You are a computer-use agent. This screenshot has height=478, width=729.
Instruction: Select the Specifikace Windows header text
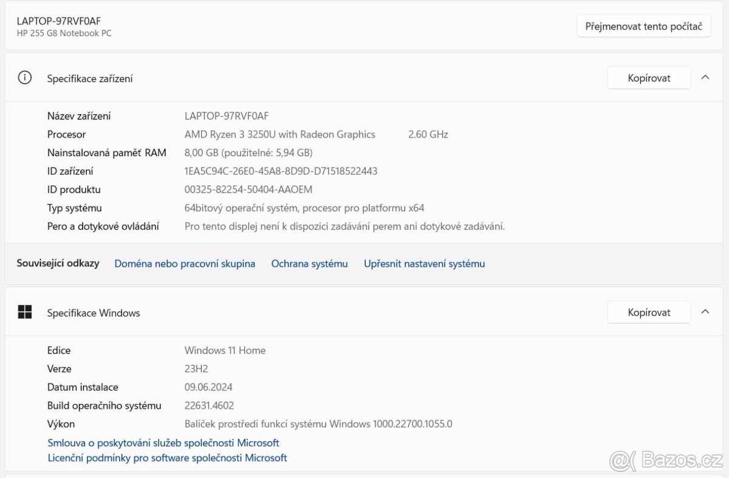[94, 313]
